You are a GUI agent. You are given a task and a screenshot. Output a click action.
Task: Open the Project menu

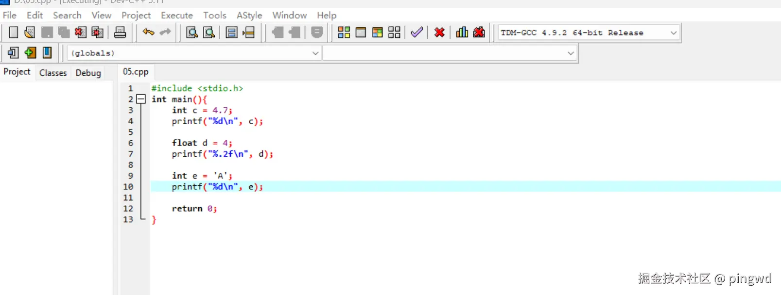tap(136, 15)
